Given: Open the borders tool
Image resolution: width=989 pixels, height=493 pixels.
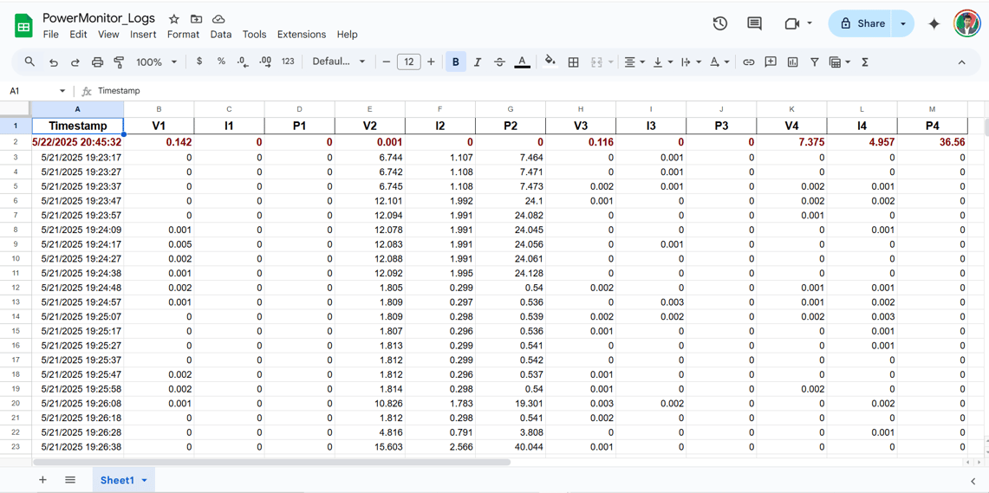Looking at the screenshot, I should click(573, 62).
